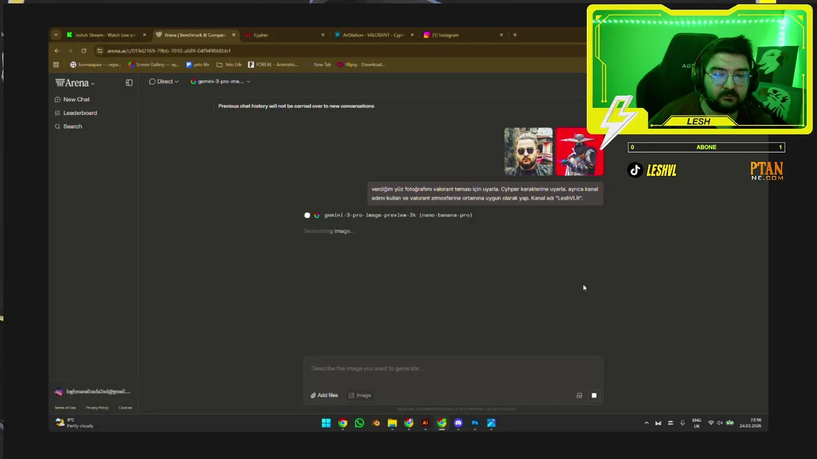The image size is (817, 459).
Task: Toggle the Image mode button
Action: tap(360, 395)
